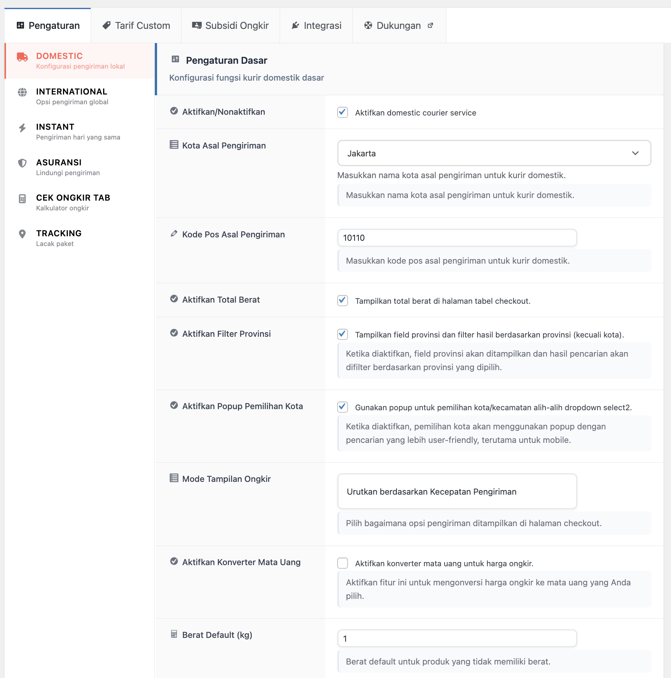Click the TRACKING location pin icon
Image resolution: width=671 pixels, height=678 pixels.
[22, 234]
